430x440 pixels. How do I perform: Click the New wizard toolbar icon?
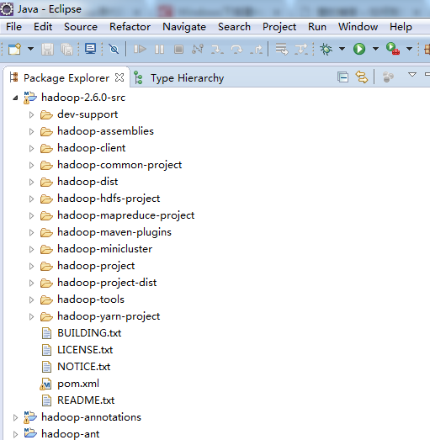(x=14, y=49)
